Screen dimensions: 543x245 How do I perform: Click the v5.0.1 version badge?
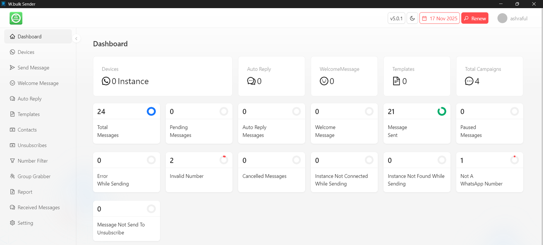point(396,18)
